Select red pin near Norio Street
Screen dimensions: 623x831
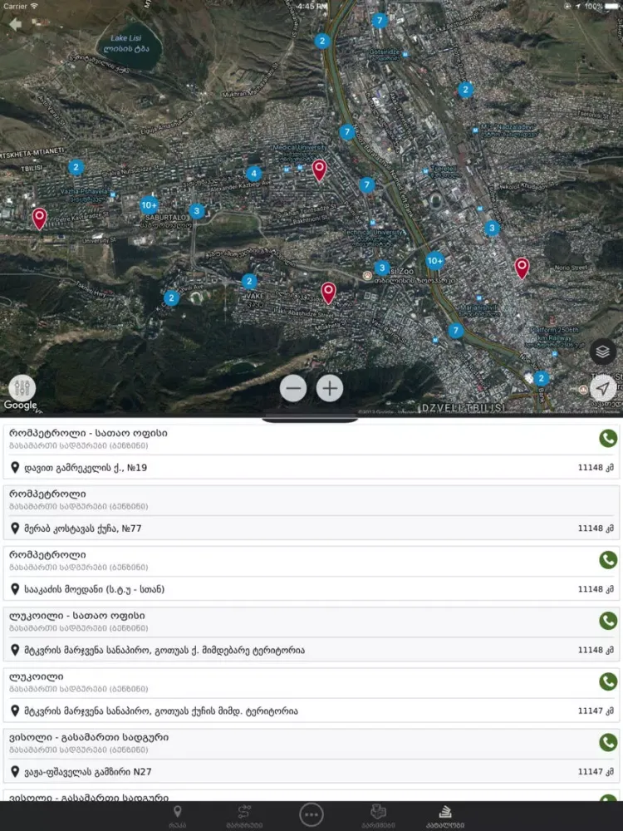[522, 268]
